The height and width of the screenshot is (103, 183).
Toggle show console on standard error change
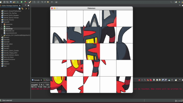[x=166, y=80]
